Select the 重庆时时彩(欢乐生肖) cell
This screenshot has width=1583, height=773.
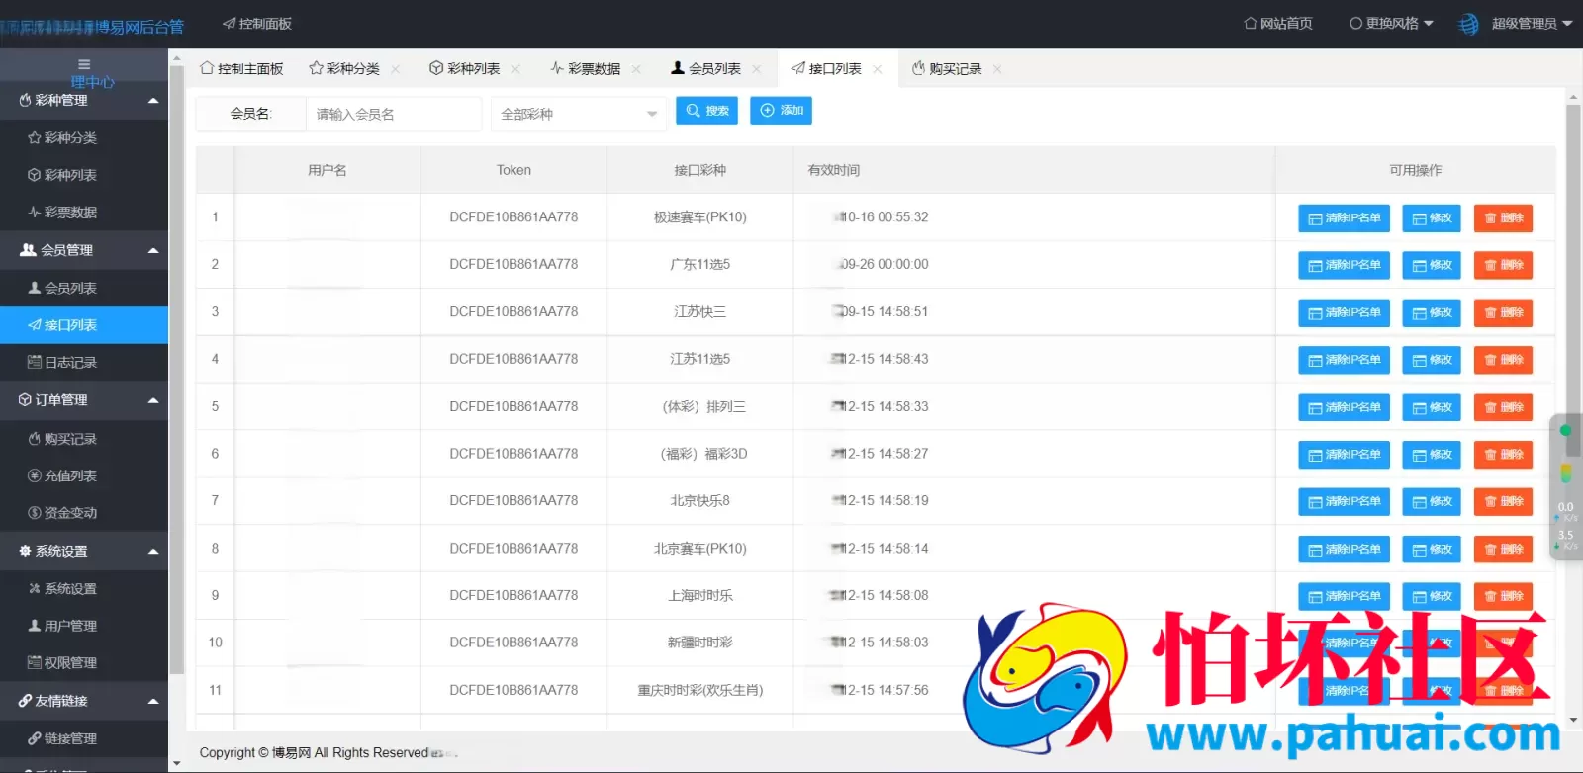coord(699,690)
